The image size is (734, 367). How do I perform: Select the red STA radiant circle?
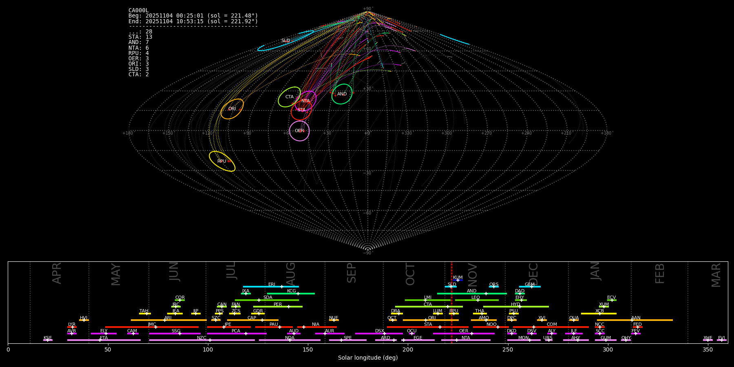pyautogui.click(x=301, y=110)
